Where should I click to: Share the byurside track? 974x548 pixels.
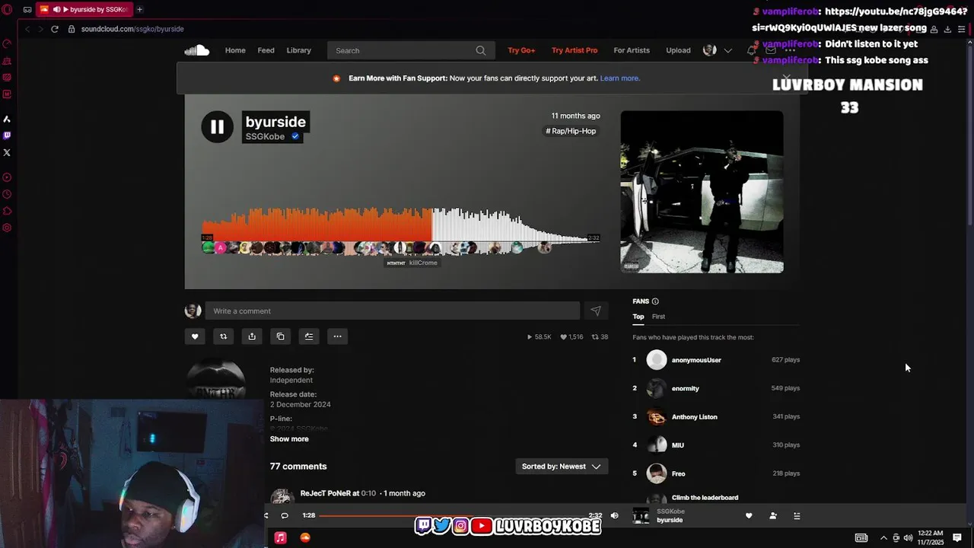tap(252, 336)
